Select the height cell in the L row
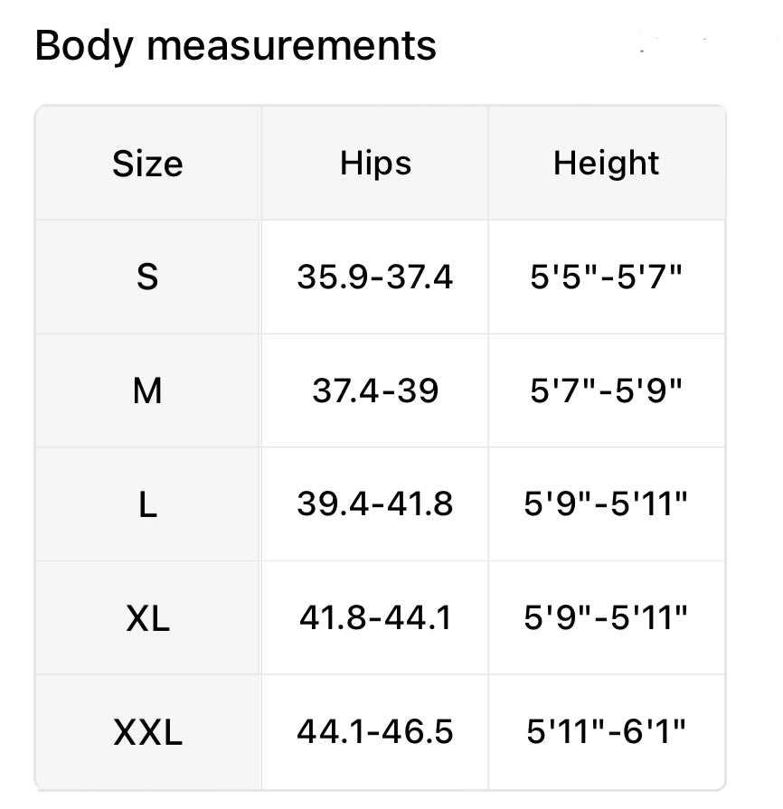This screenshot has height=809, width=783. (x=606, y=504)
